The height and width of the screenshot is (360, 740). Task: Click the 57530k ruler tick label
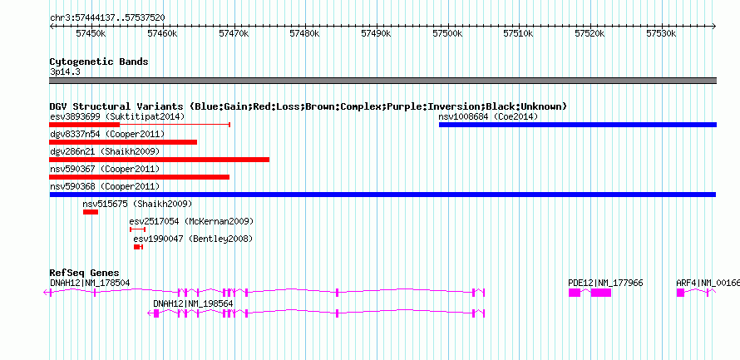tap(662, 33)
